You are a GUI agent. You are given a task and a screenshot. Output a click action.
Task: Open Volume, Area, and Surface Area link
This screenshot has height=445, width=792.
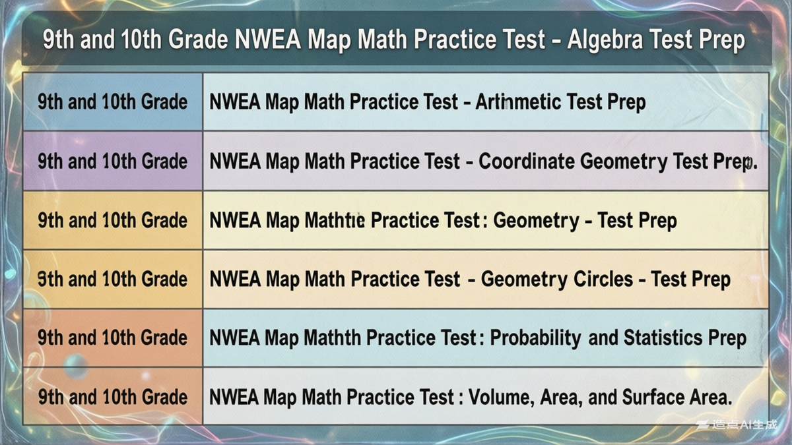tap(471, 397)
